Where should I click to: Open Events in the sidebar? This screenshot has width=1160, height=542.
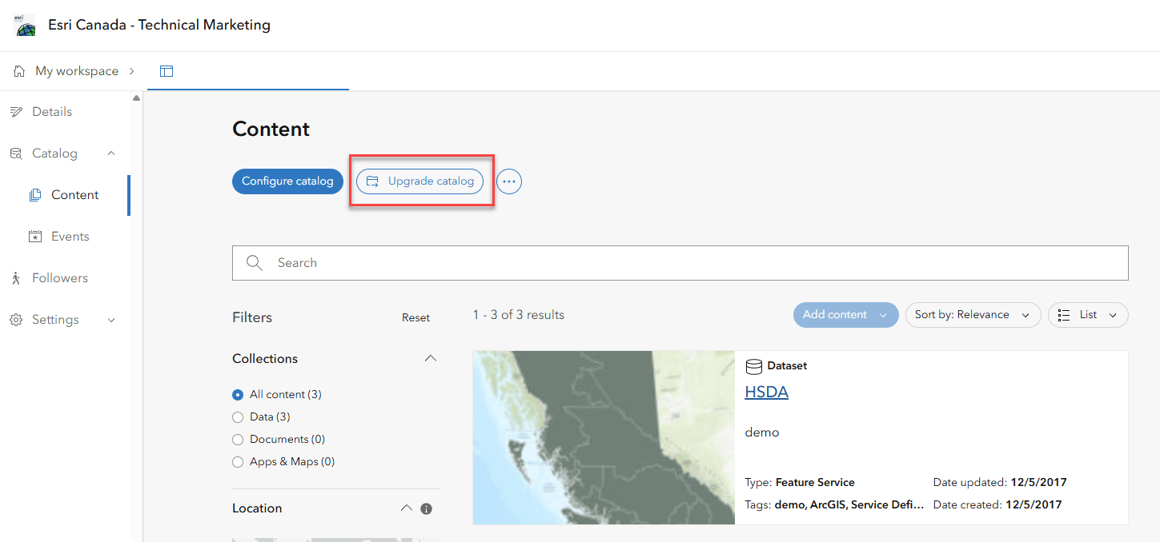[70, 237]
